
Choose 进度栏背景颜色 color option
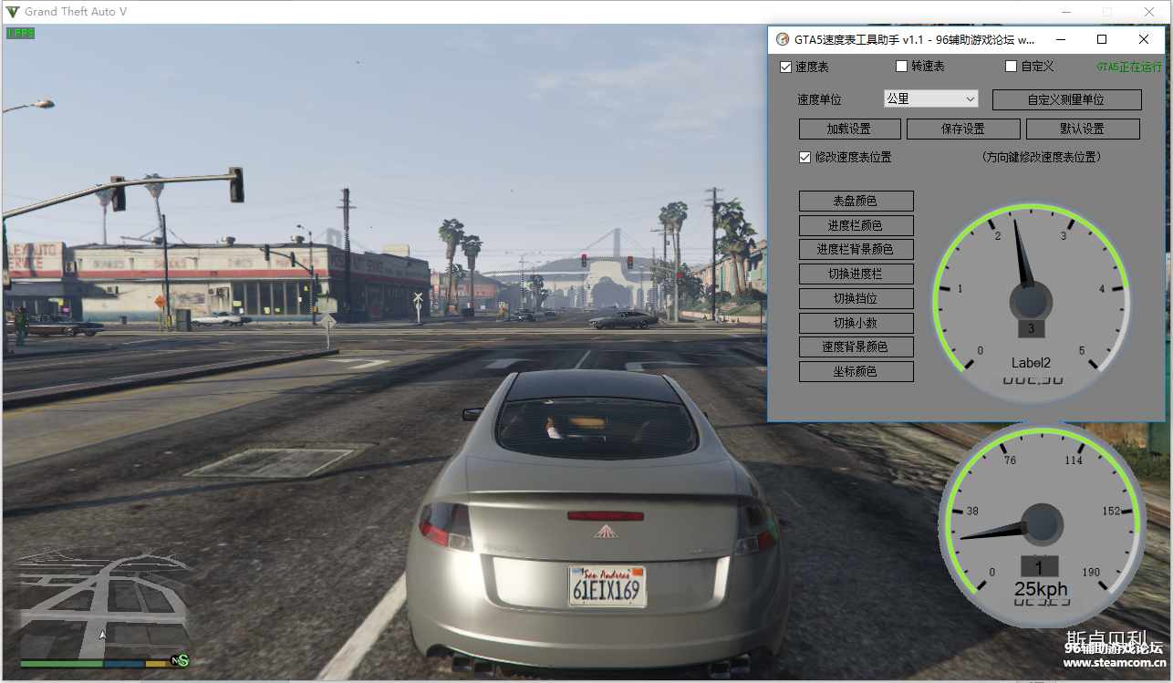(x=856, y=249)
